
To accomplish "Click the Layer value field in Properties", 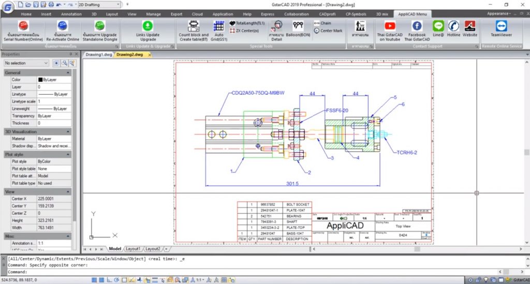I will [x=54, y=87].
